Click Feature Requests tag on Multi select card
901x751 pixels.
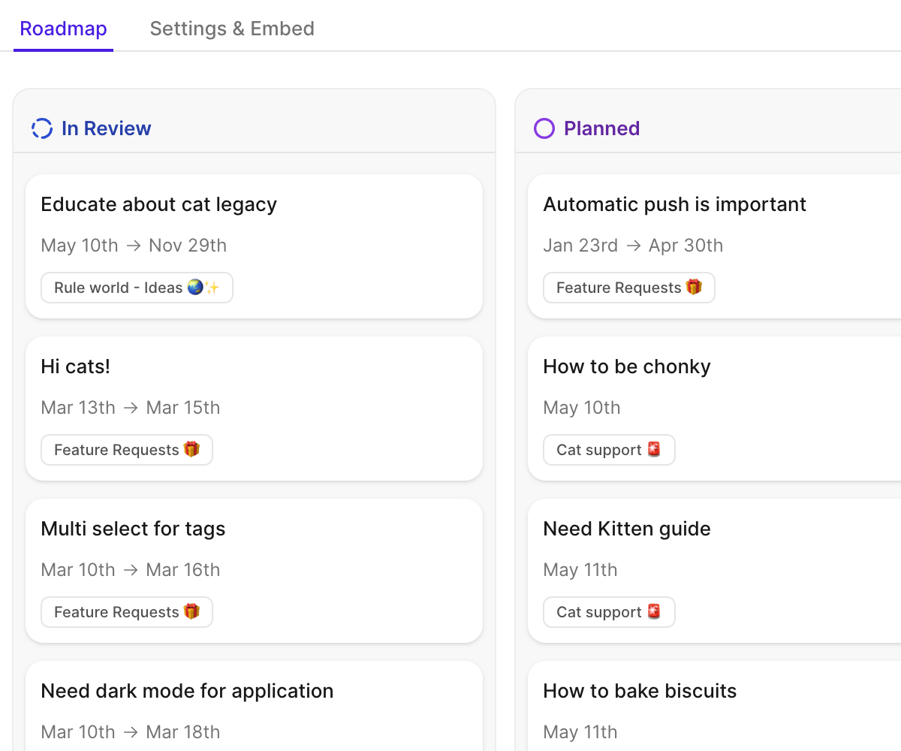tap(126, 611)
